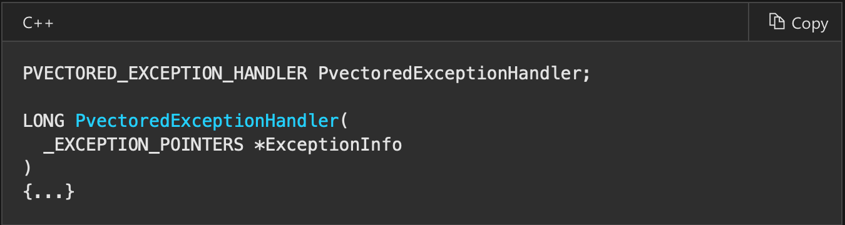Click the empty line between the declarations
This screenshot has width=845, height=225.
coord(422,97)
